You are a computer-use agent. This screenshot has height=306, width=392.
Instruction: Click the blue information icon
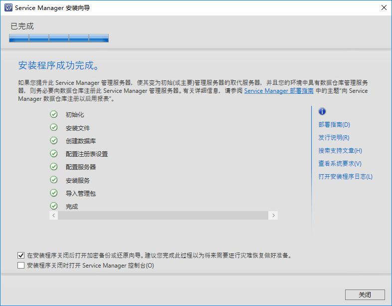[322, 111]
